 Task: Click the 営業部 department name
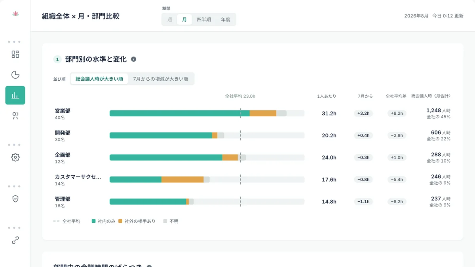point(63,111)
